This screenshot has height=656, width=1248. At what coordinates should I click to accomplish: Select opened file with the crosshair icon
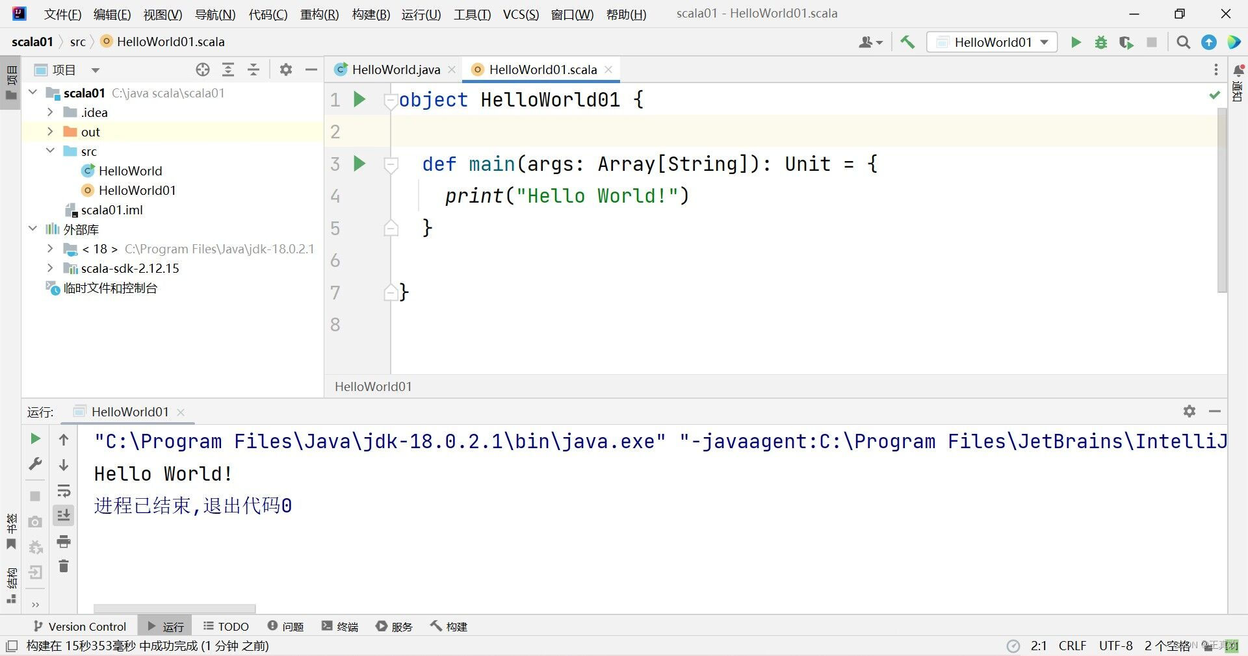click(x=203, y=70)
